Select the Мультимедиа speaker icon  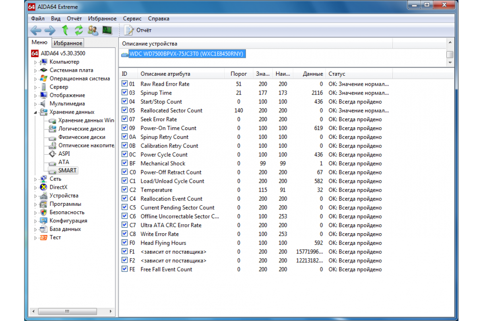(x=43, y=104)
